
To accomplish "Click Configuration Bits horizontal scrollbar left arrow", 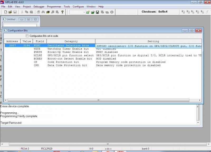I will point(6,100).
